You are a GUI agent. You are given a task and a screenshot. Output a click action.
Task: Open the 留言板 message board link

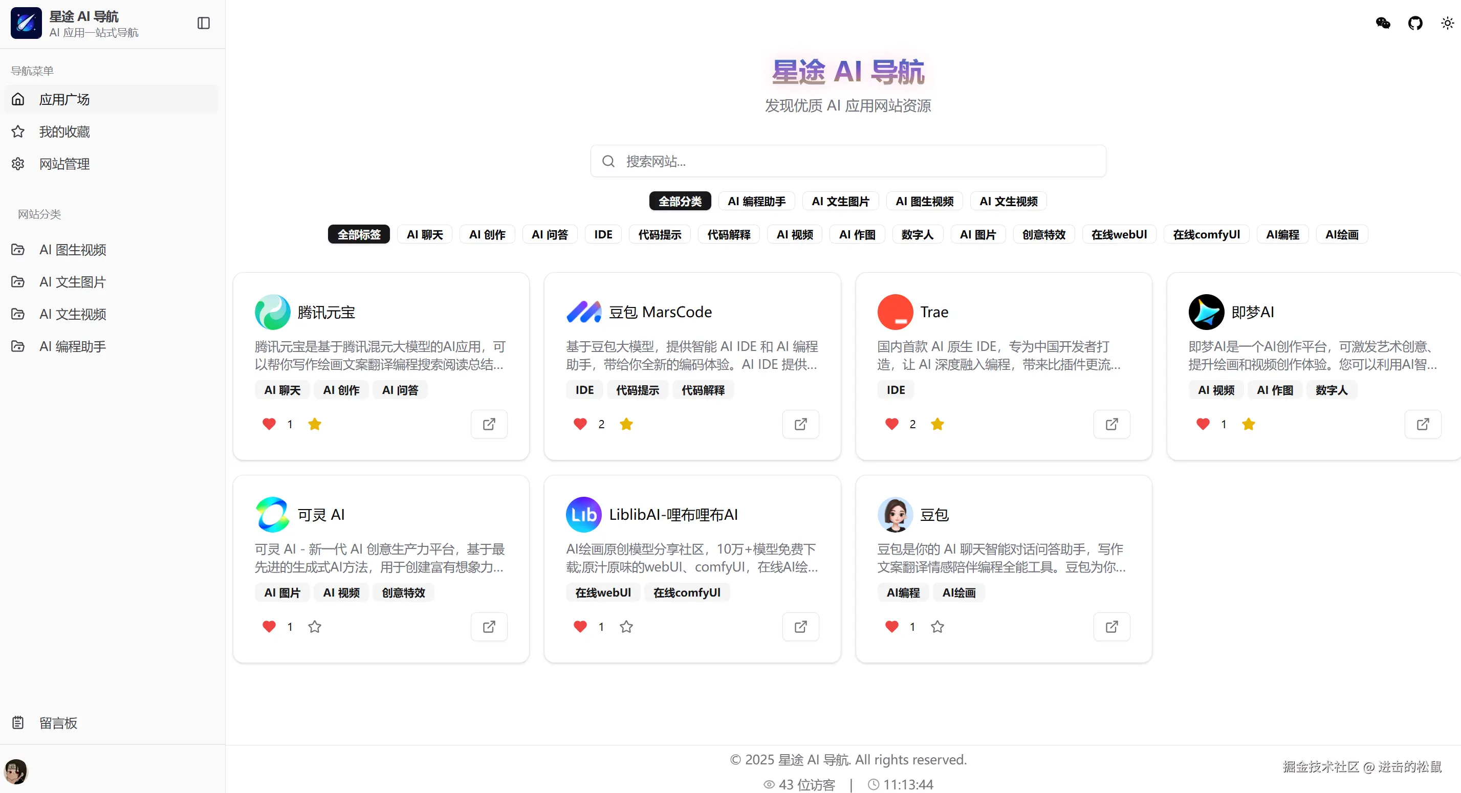click(58, 723)
